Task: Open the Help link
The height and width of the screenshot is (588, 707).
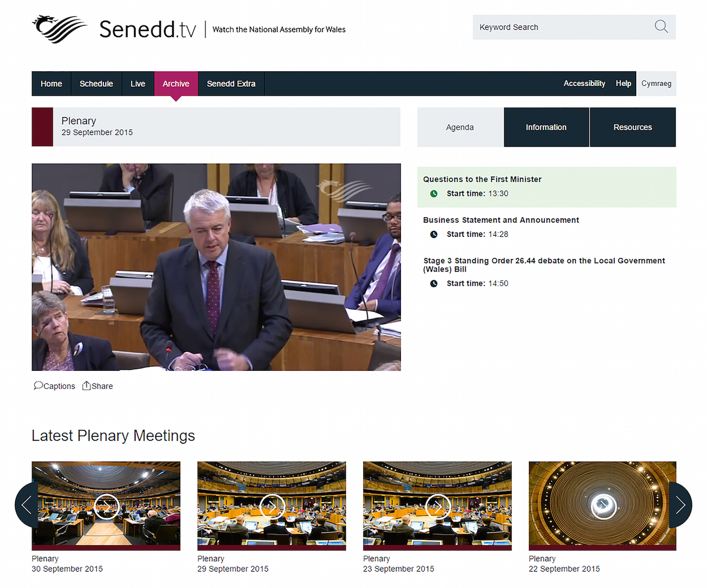Action: point(624,83)
